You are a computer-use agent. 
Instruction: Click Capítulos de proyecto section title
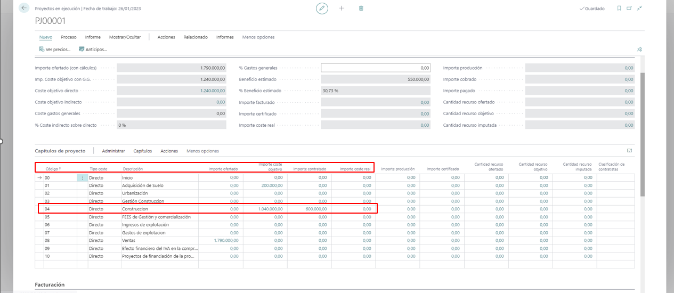coord(60,151)
